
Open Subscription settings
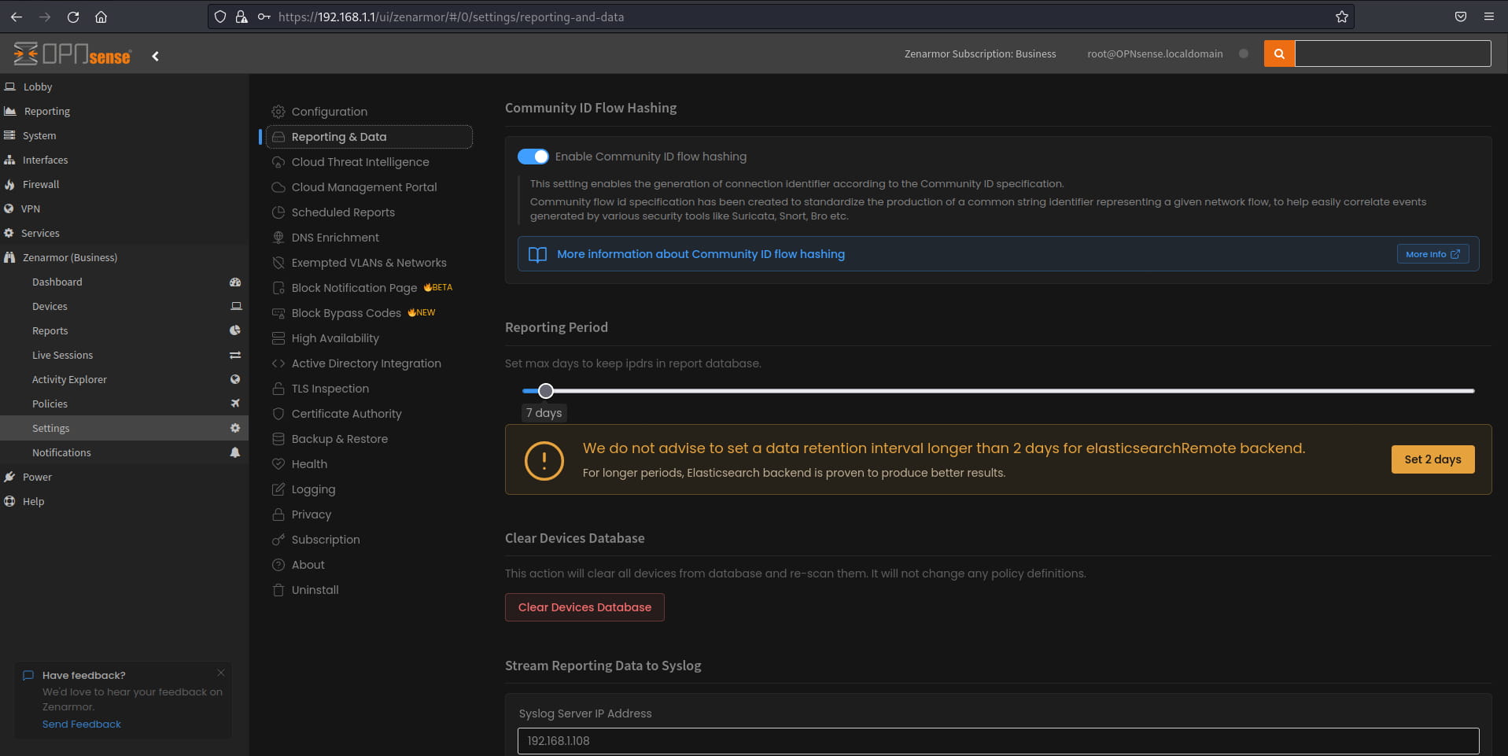[326, 540]
